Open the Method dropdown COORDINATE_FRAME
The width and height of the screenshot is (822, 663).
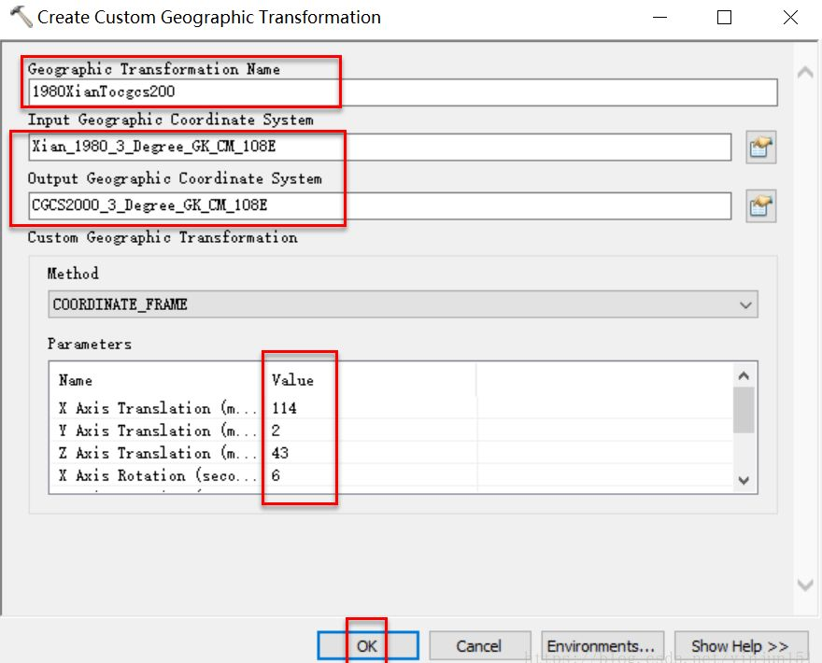(x=402, y=304)
